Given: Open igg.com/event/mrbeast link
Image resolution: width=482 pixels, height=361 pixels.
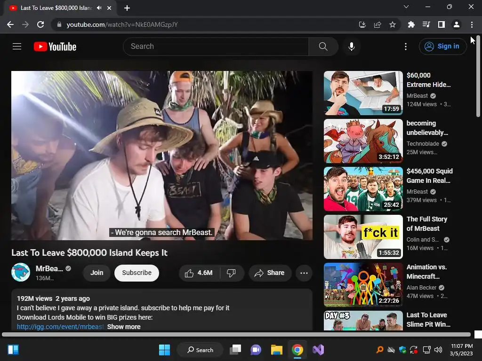Looking at the screenshot, I should (60, 327).
